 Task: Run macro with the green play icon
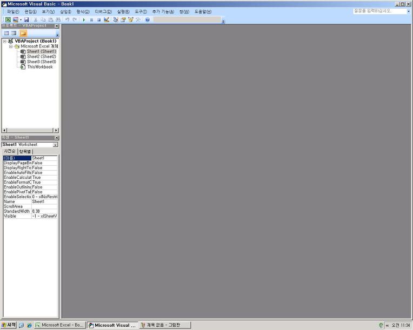point(84,20)
